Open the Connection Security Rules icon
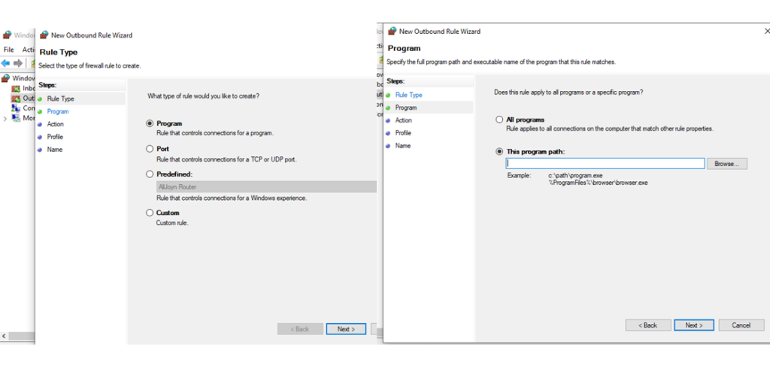 (x=16, y=108)
